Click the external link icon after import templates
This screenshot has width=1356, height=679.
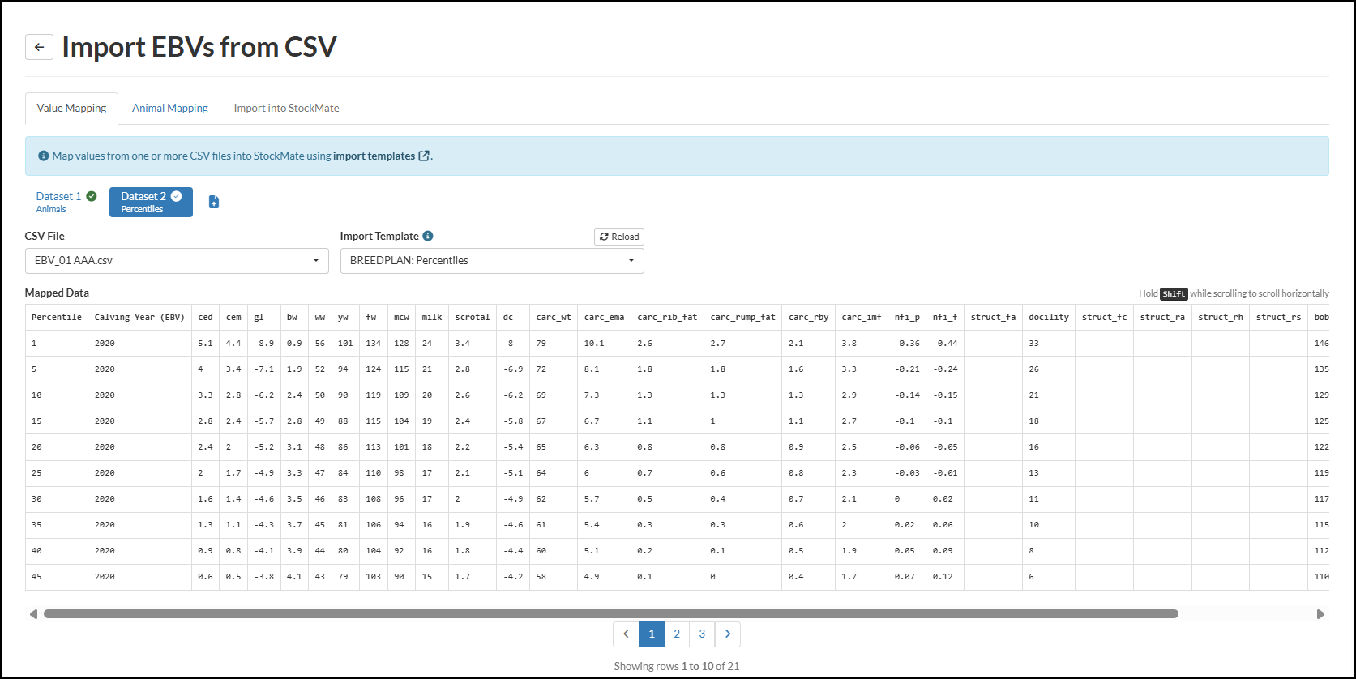tap(424, 156)
